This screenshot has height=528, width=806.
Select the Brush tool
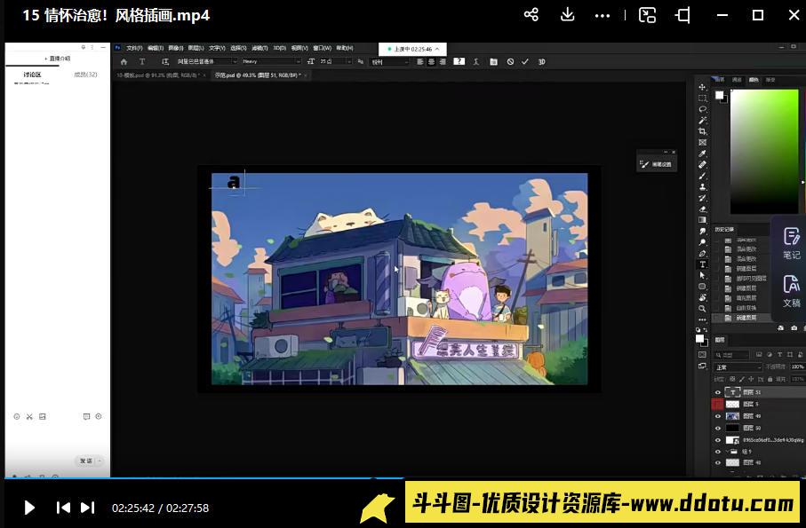702,176
